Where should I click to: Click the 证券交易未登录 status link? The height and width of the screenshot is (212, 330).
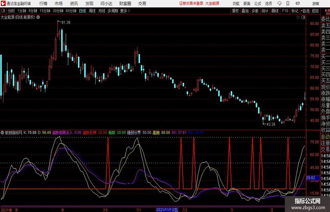click(191, 3)
